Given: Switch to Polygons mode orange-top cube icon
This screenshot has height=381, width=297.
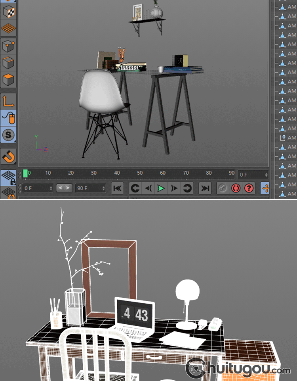Looking at the screenshot, I should pos(8,79).
